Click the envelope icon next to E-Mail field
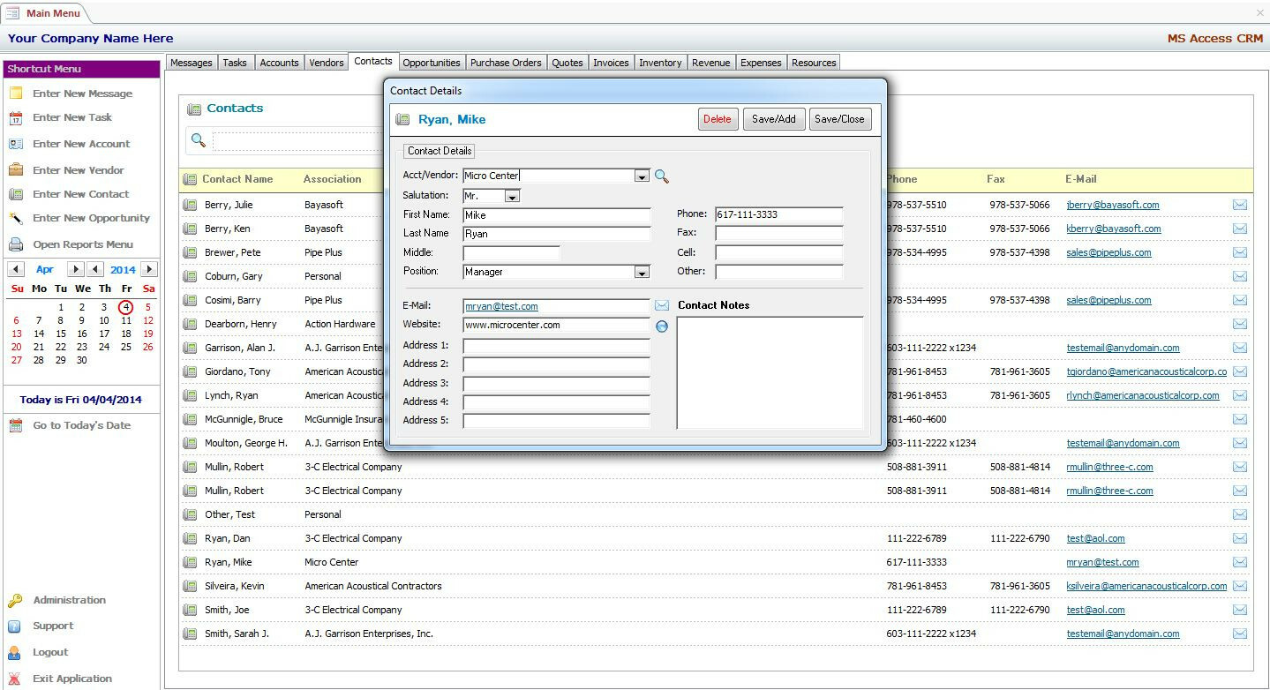Image resolution: width=1270 pixels, height=690 pixels. click(x=662, y=305)
